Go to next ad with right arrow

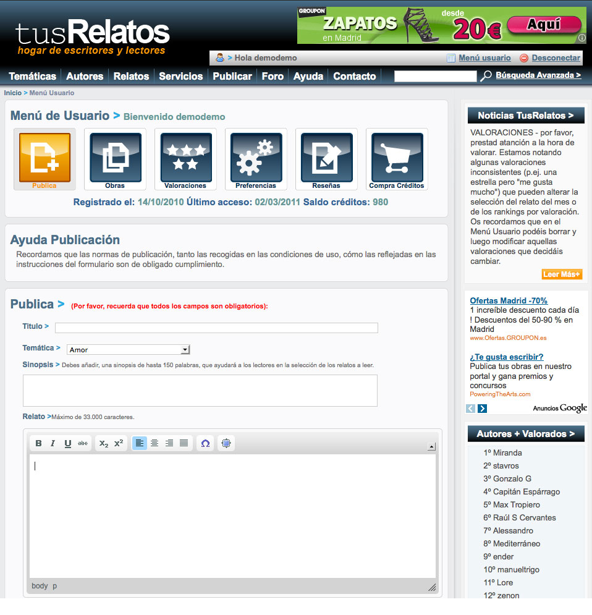483,409
